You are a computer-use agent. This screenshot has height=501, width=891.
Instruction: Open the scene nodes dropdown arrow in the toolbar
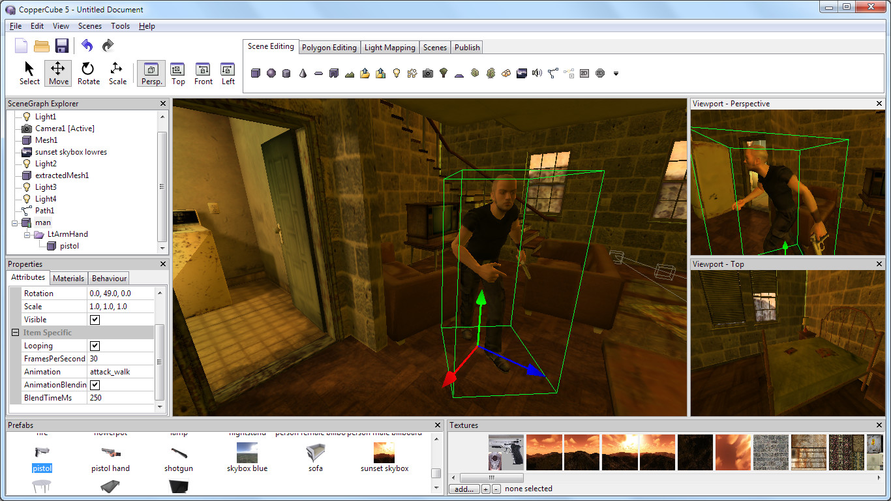(x=615, y=73)
